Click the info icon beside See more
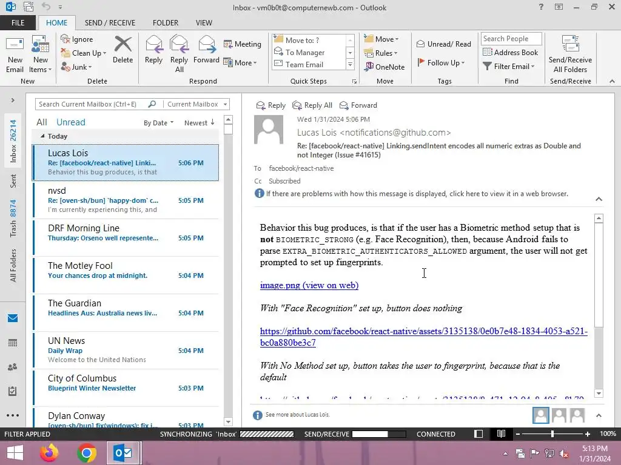 click(257, 415)
